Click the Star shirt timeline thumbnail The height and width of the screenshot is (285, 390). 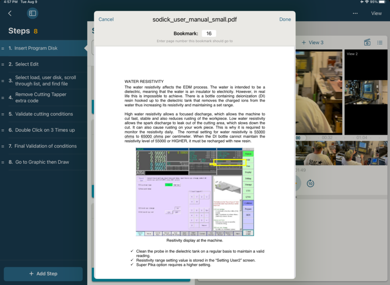coord(316,153)
